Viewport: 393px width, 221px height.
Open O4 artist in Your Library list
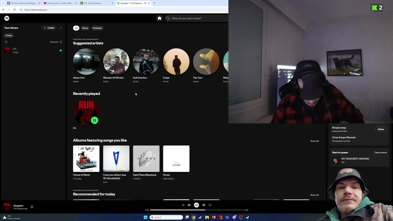(x=33, y=51)
